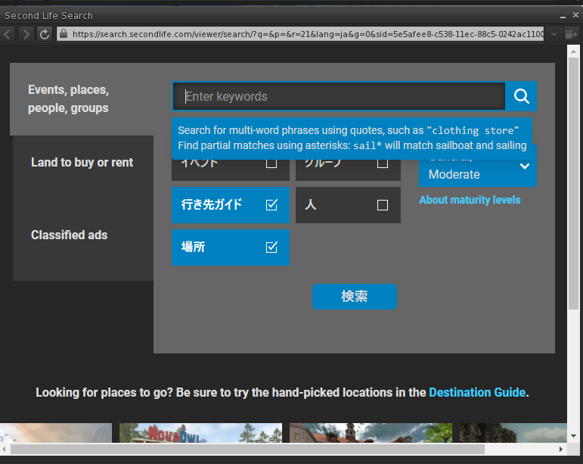
Task: Click the Enter keywords search field
Action: [339, 96]
